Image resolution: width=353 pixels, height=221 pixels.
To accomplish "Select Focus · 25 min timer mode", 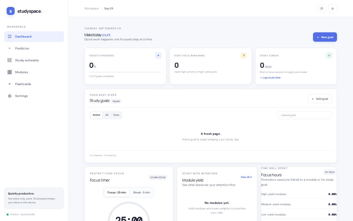I will [x=117, y=193].
